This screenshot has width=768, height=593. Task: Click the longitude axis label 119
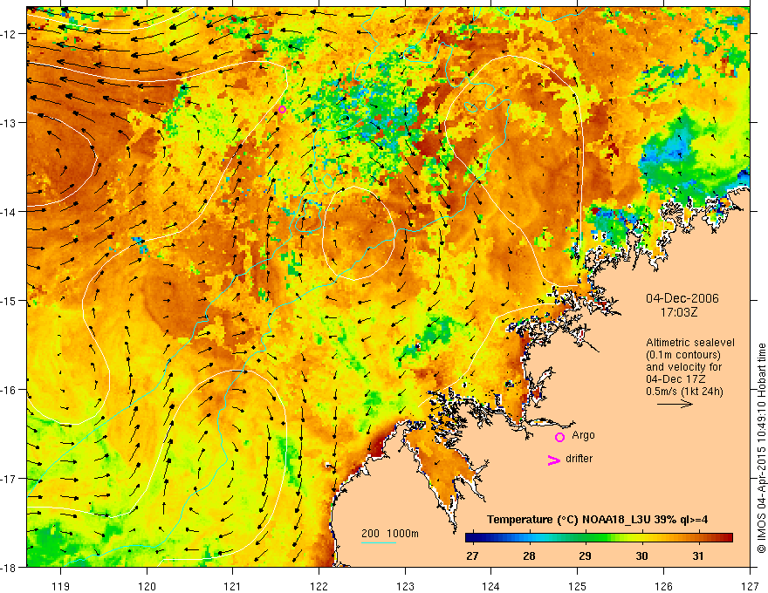click(x=61, y=586)
